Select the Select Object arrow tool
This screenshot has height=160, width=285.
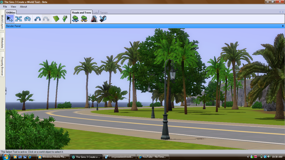tap(10, 19)
